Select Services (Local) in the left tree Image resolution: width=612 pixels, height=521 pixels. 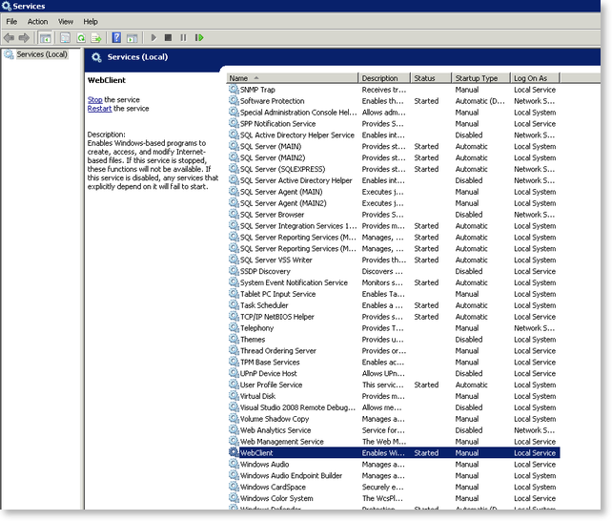click(42, 54)
